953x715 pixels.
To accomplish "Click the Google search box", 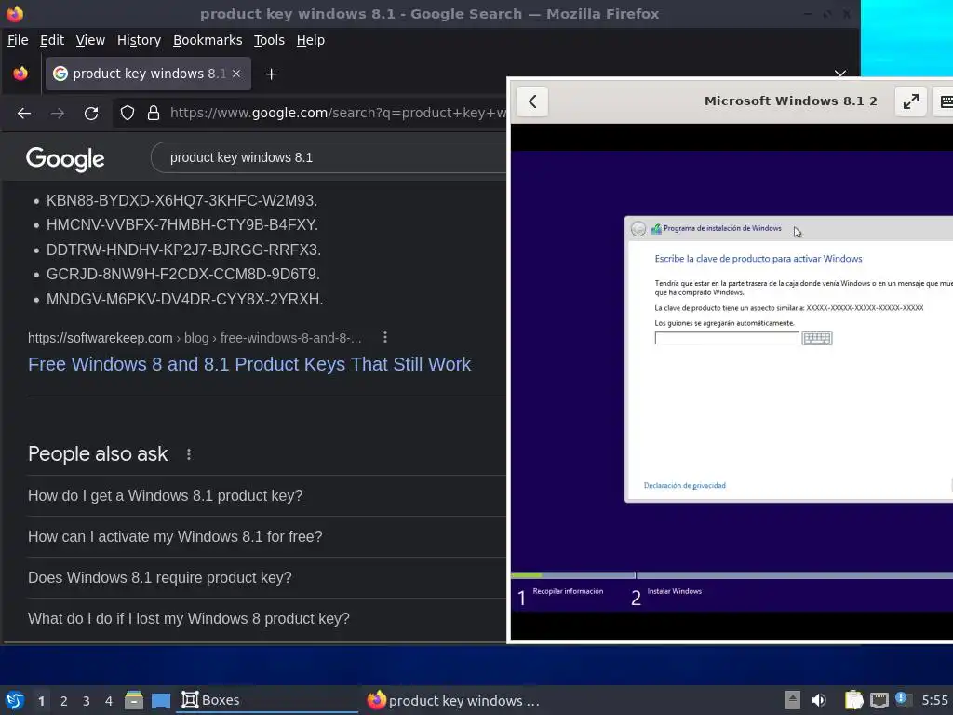I will pyautogui.click(x=329, y=157).
